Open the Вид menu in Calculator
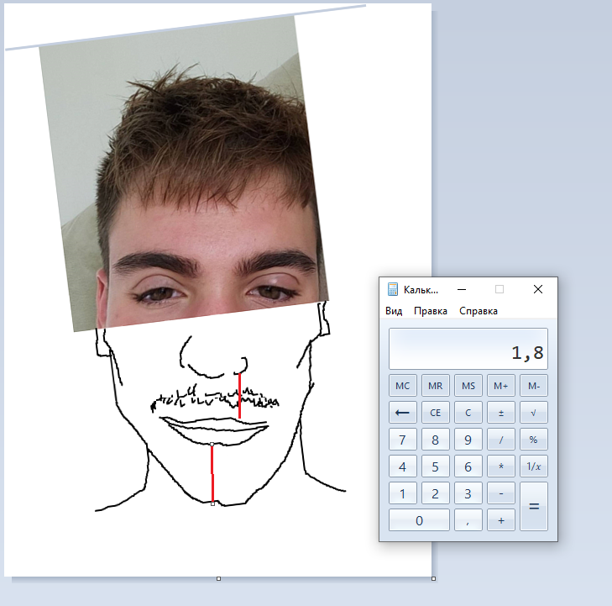Screen dimensions: 612x606 coord(394,311)
